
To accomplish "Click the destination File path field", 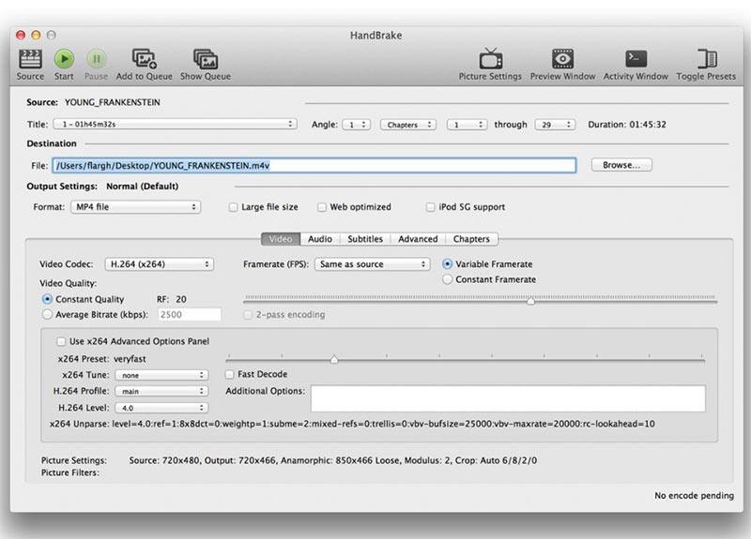I will (313, 165).
